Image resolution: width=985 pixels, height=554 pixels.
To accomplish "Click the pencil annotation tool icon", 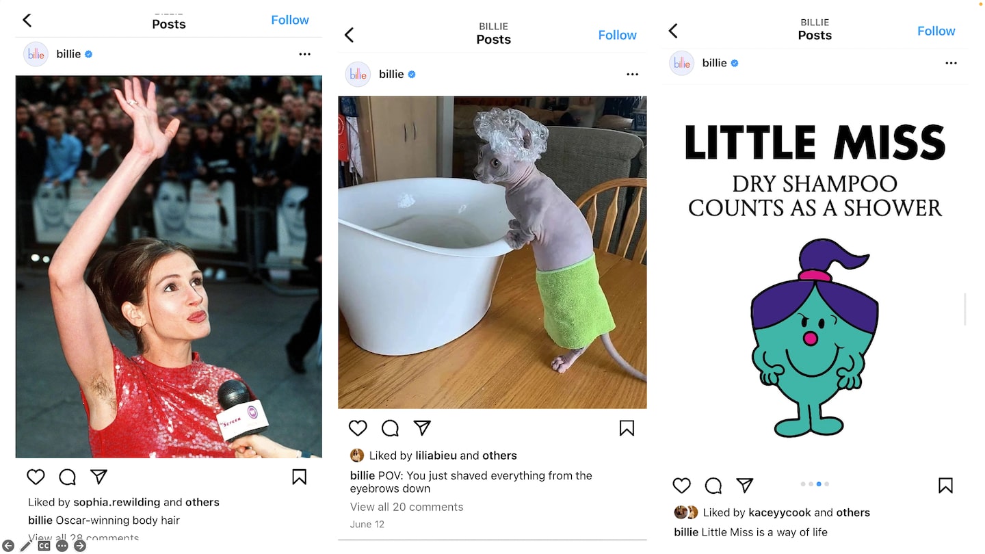I will [x=26, y=546].
